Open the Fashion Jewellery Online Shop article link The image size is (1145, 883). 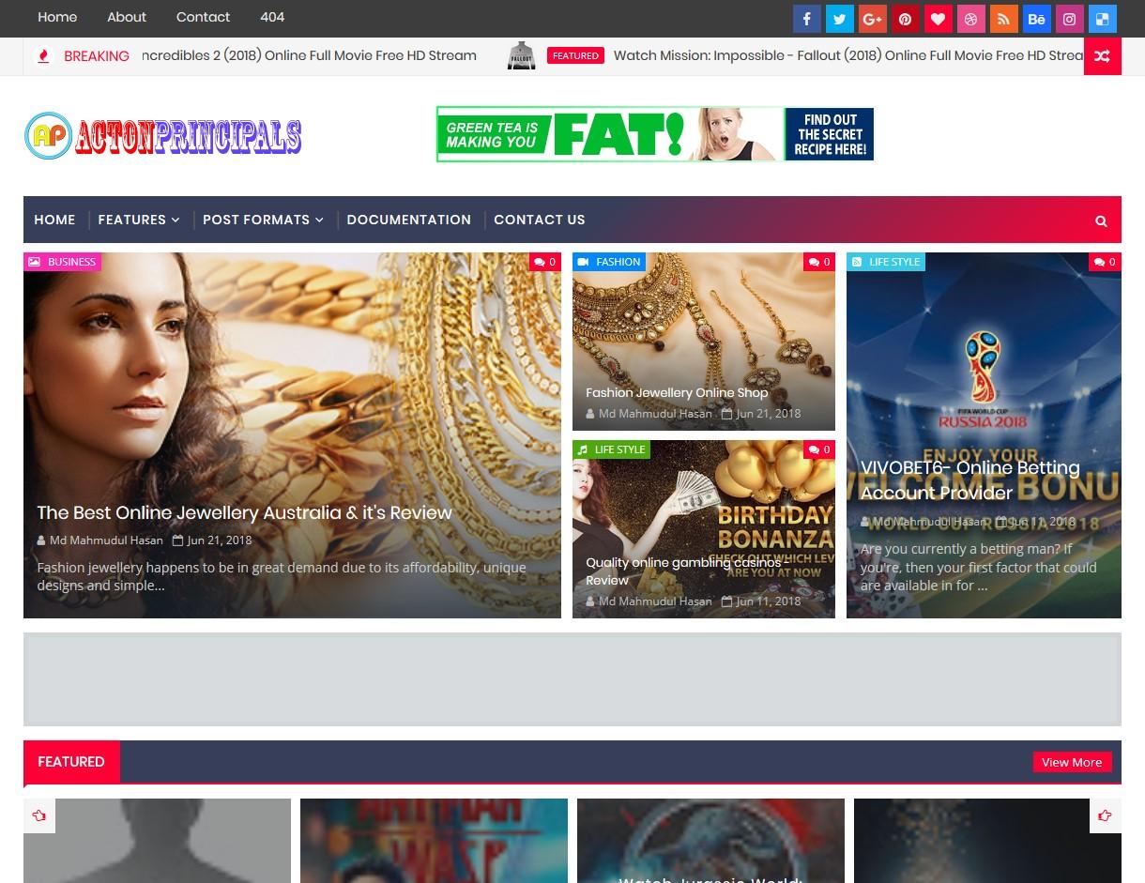point(677,392)
